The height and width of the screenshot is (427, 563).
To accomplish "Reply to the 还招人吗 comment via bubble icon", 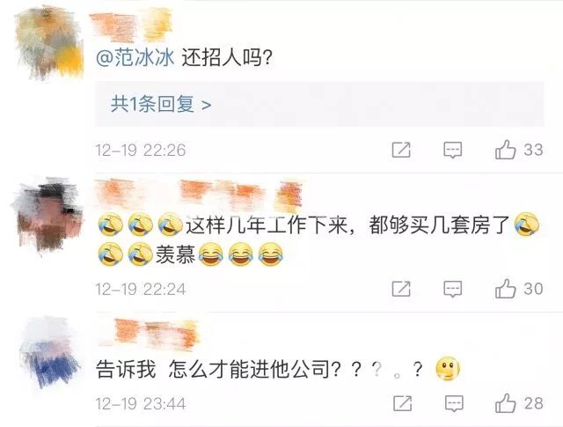I will 452,150.
